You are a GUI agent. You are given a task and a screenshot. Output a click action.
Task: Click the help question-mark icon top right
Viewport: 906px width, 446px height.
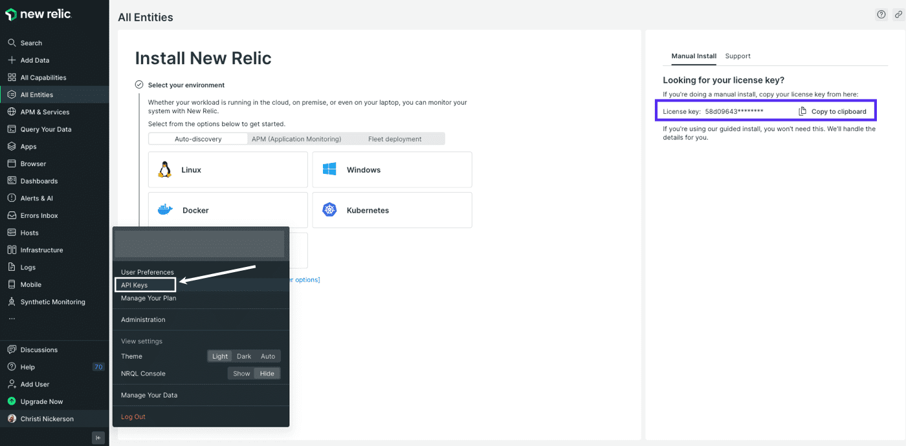[881, 14]
